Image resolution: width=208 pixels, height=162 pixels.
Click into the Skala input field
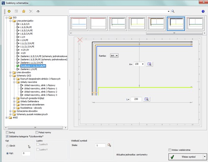(x=100, y=145)
